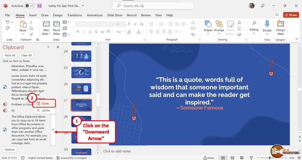
Task: Click the Comments speech bubble icon
Action: pyautogui.click(x=277, y=15)
